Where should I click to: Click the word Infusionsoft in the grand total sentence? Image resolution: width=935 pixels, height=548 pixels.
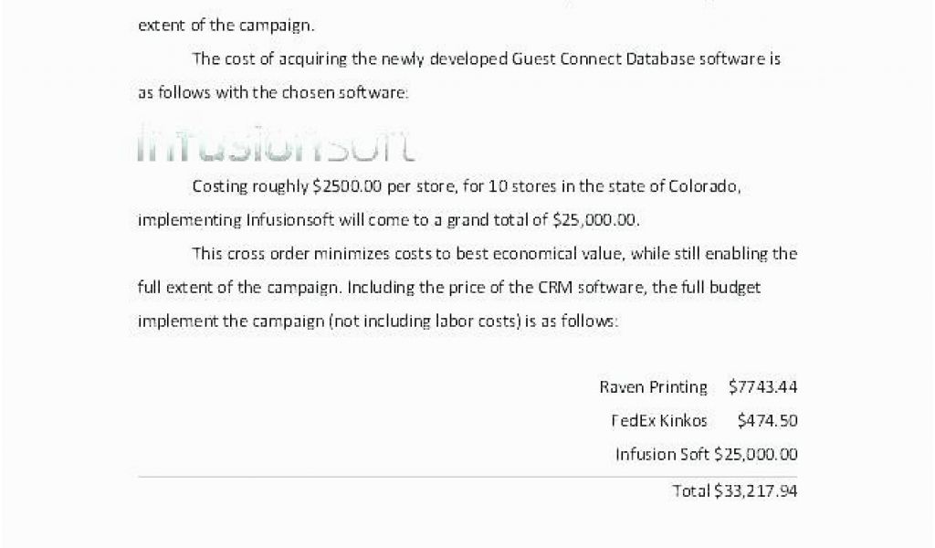click(290, 220)
